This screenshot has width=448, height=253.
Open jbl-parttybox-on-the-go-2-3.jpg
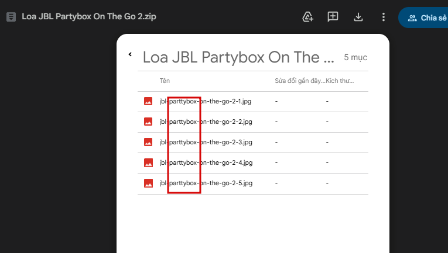click(206, 142)
